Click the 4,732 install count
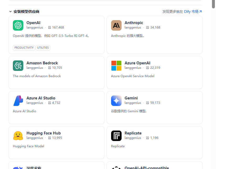 (x=56, y=103)
